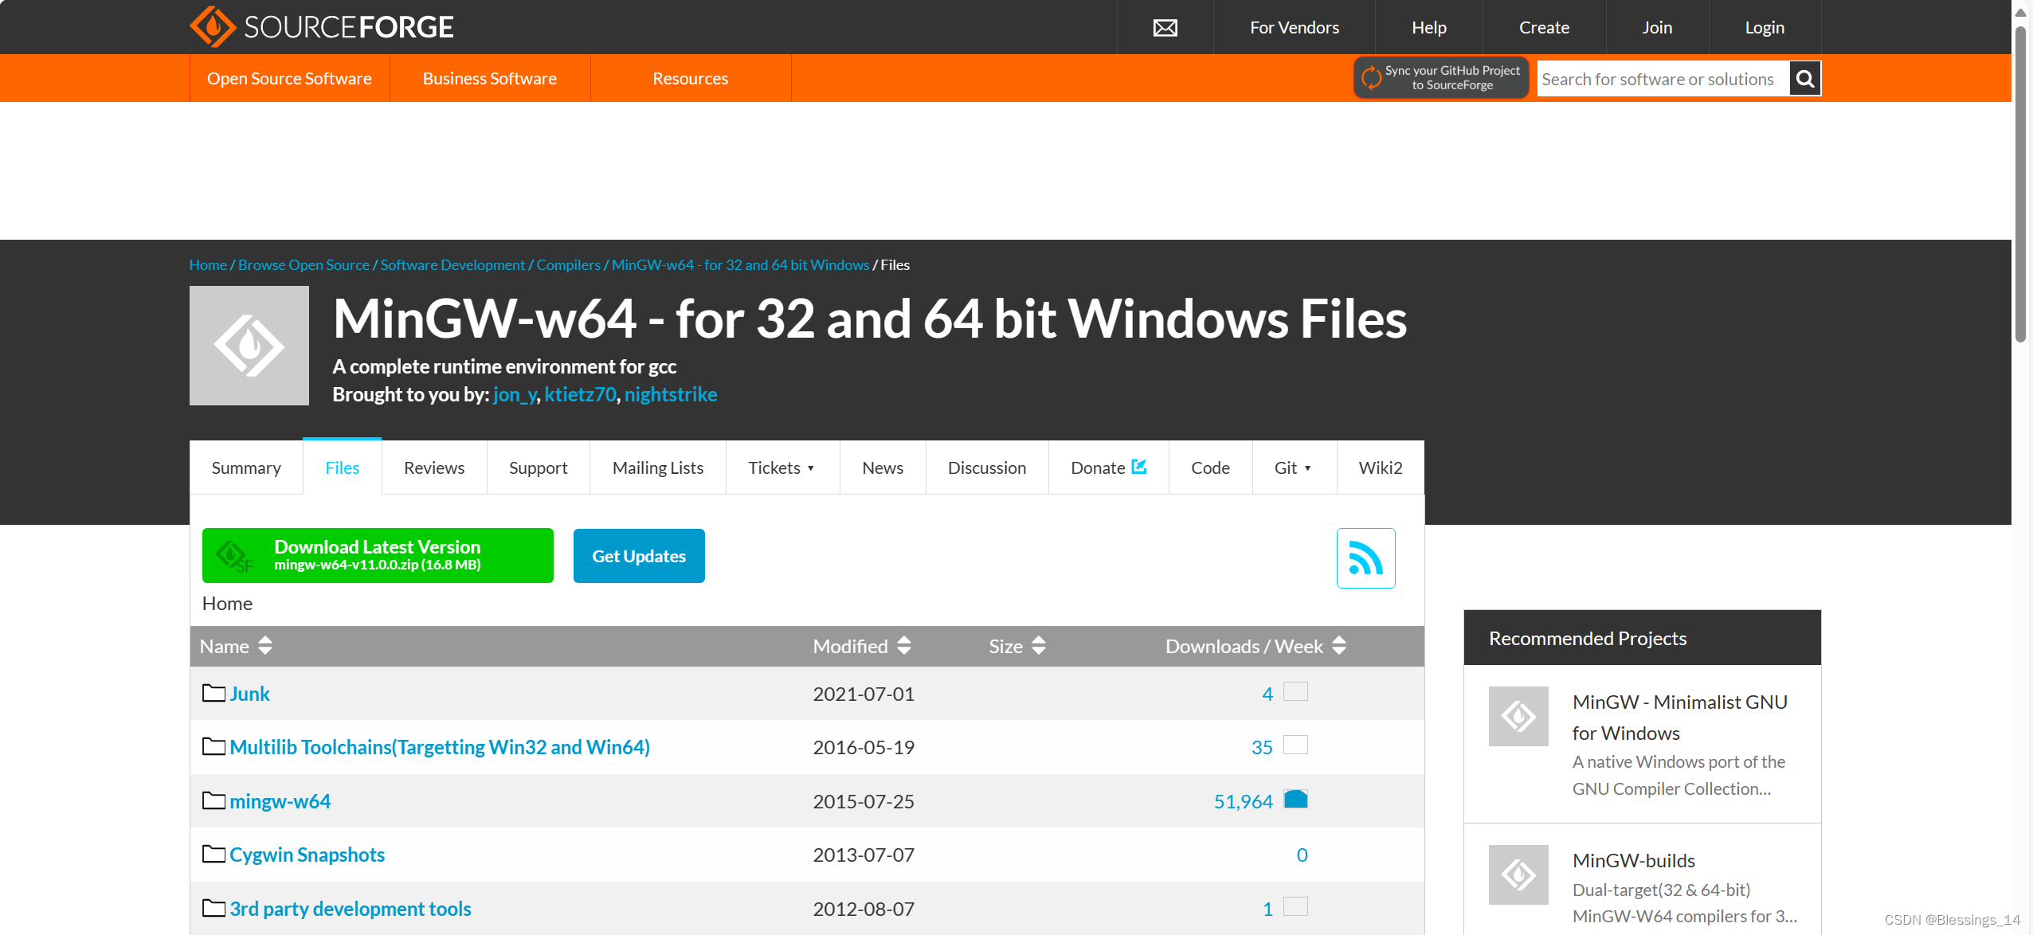
Task: Click the Junk folder icon
Action: click(x=213, y=692)
